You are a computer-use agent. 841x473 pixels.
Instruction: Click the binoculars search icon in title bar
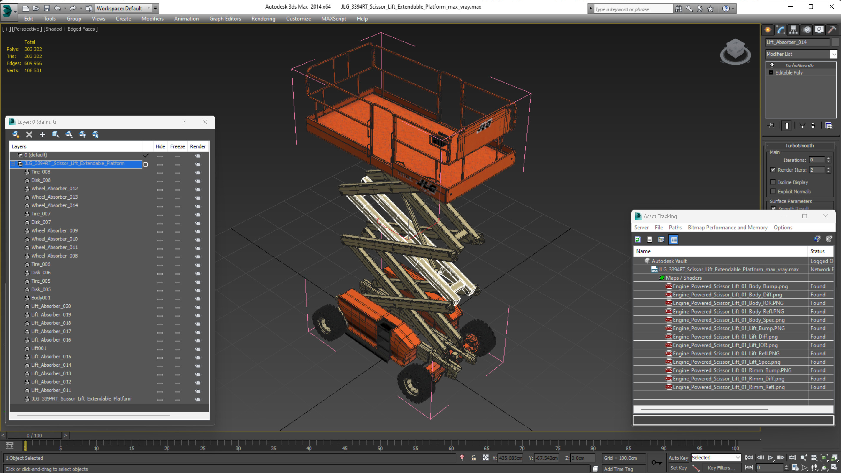[x=678, y=9]
